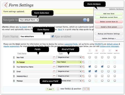The image size is (125, 95).
Task: Open the edit popup icon beside Website field
Action: pyautogui.click(x=54, y=76)
